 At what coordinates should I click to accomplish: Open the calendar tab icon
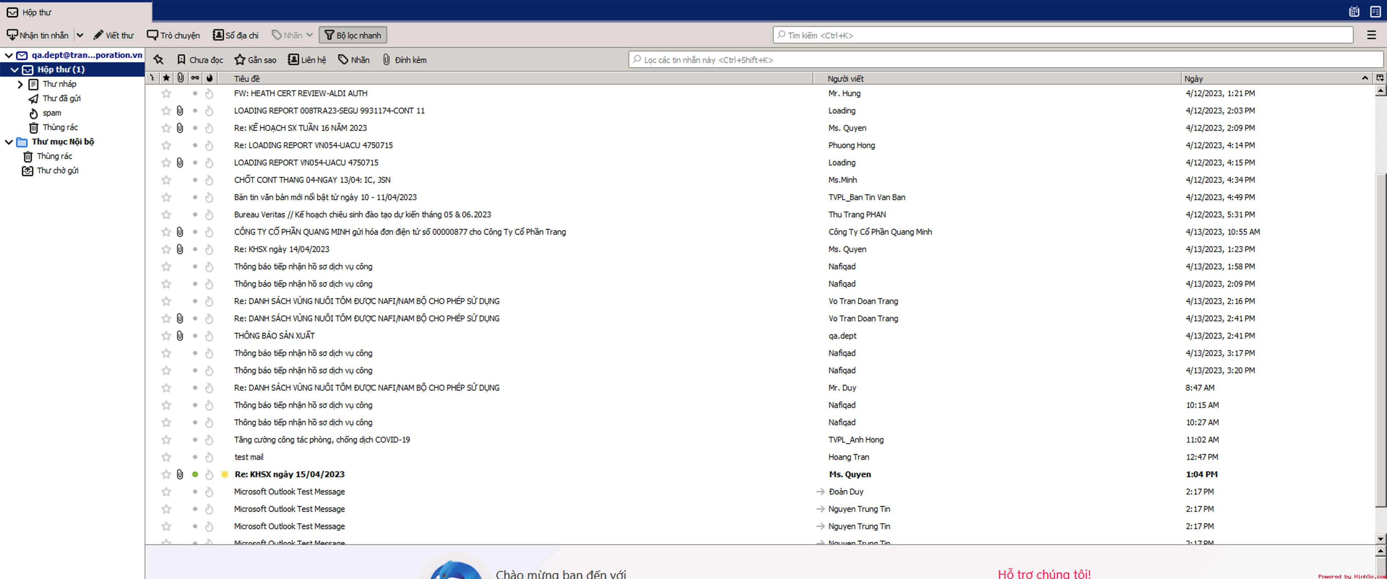(1354, 11)
